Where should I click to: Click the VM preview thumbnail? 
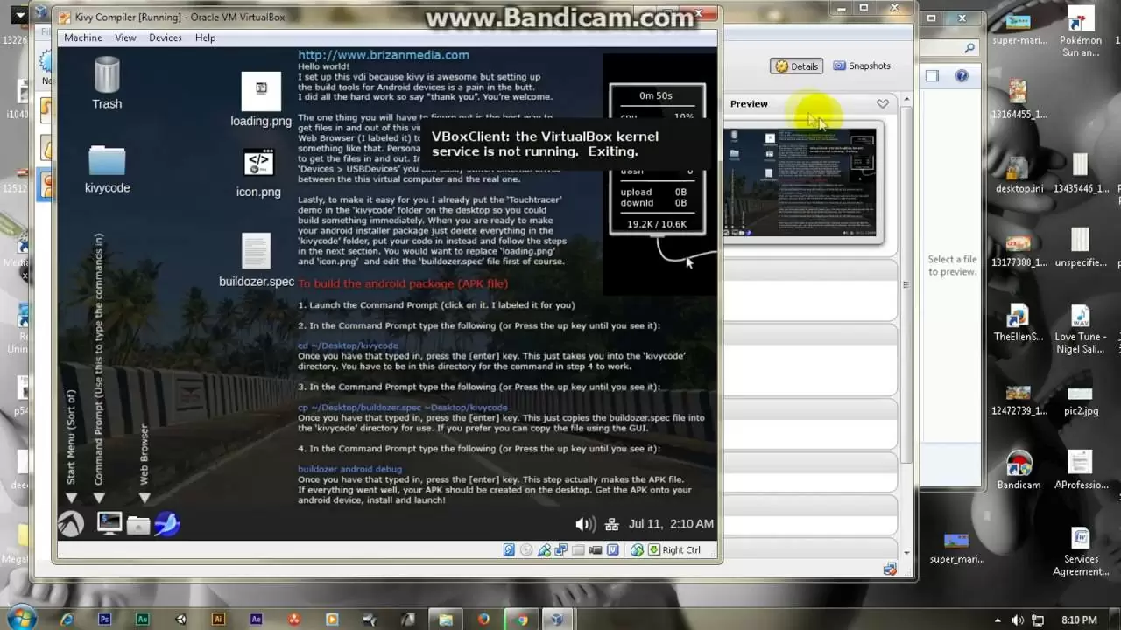pyautogui.click(x=800, y=183)
